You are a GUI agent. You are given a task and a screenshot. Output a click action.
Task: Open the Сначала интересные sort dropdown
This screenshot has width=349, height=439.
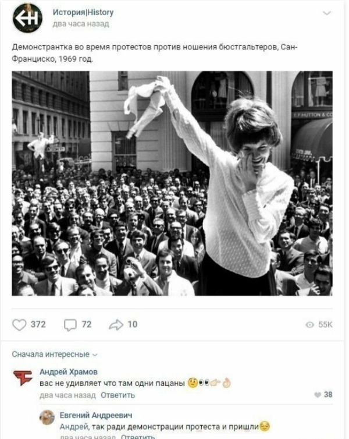(x=55, y=355)
